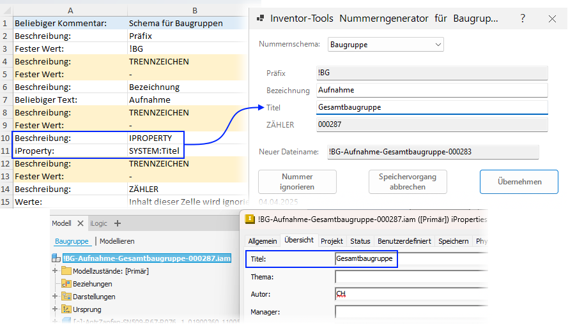The height and width of the screenshot is (326, 568).
Task: Open the Nummernschema Baugruppe dropdown
Action: click(385, 45)
